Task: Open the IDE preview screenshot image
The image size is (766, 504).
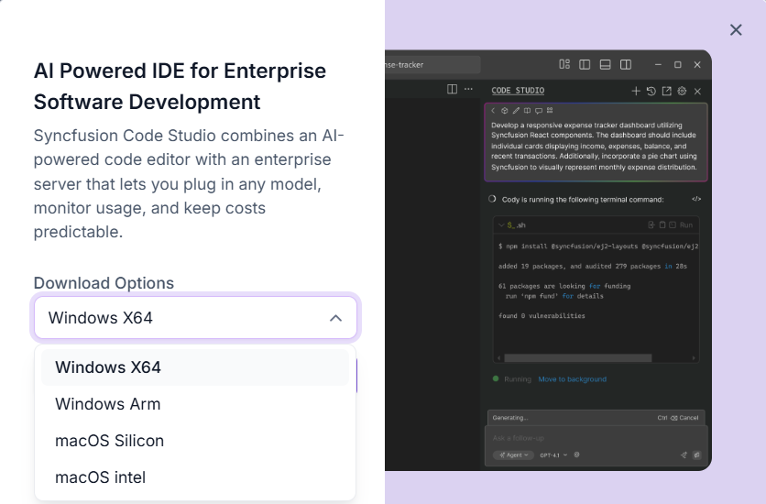Action: click(548, 260)
